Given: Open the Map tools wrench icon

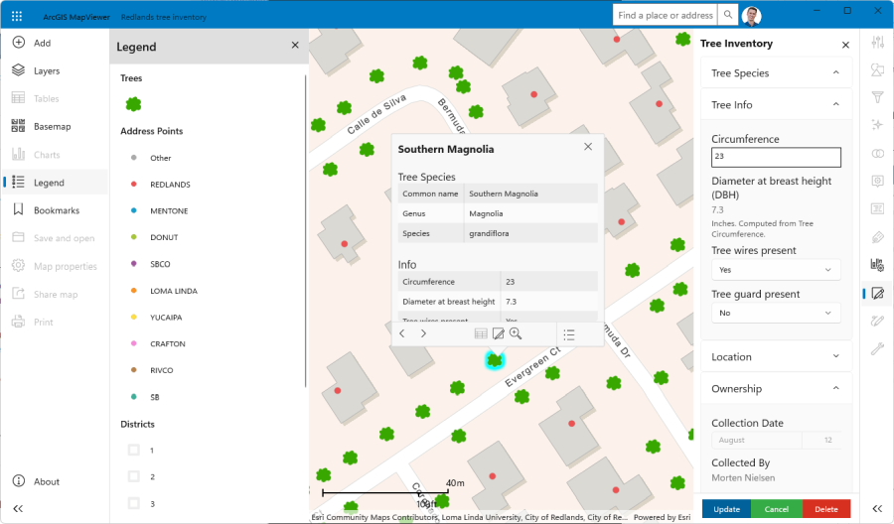Looking at the screenshot, I should click(877, 348).
